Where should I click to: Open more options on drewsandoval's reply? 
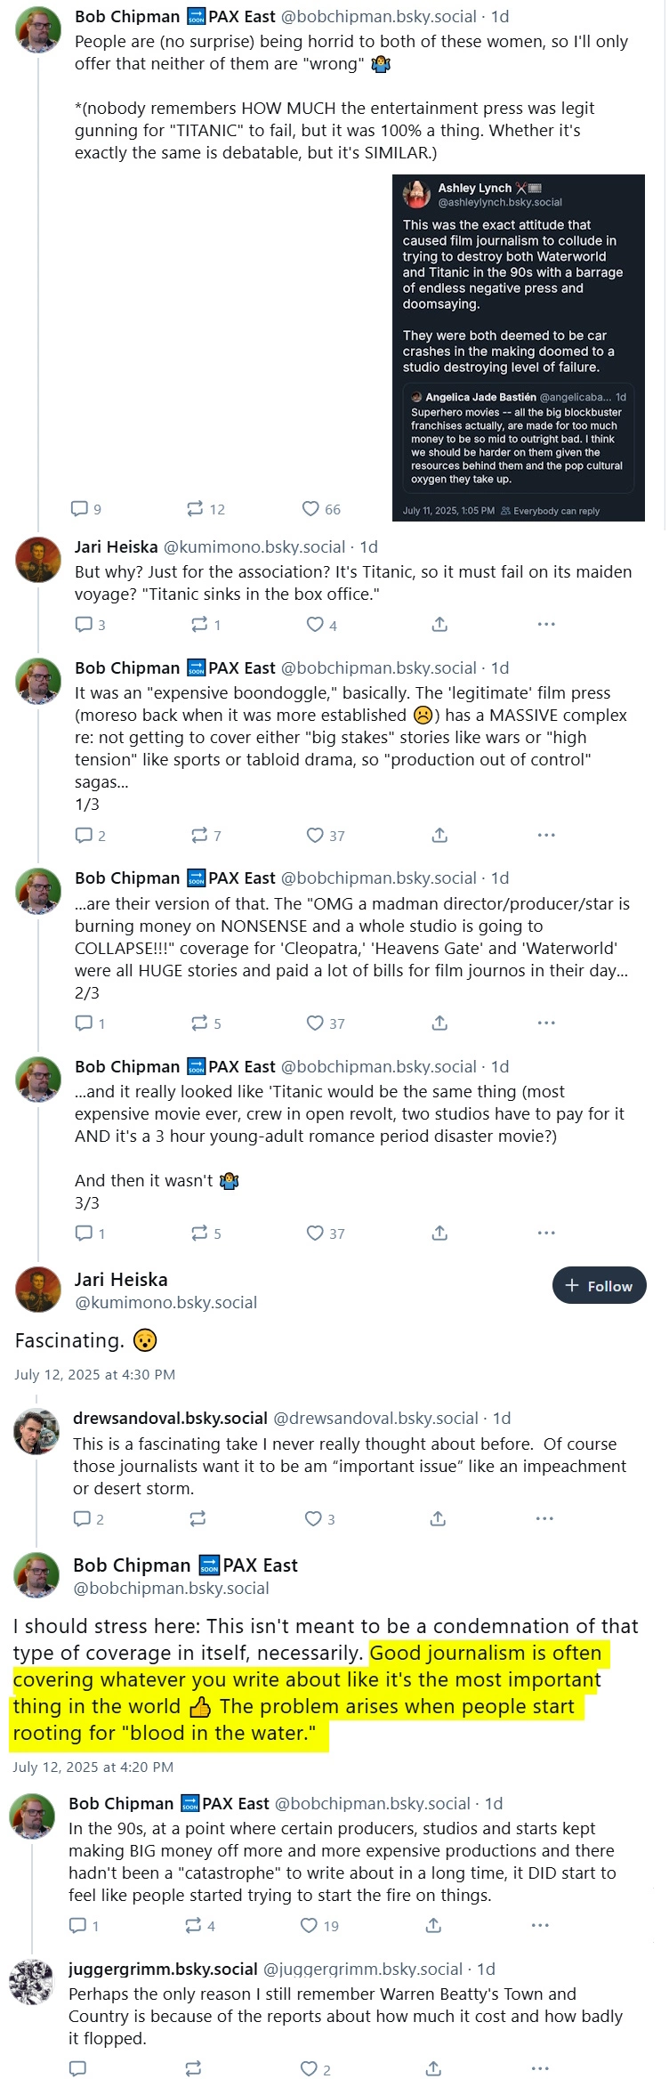tap(544, 1518)
